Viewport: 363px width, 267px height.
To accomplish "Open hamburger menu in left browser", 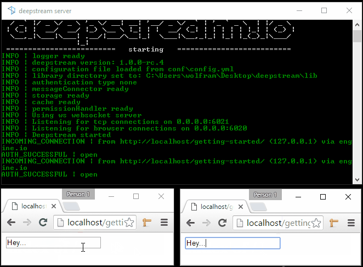I will coord(164,223).
